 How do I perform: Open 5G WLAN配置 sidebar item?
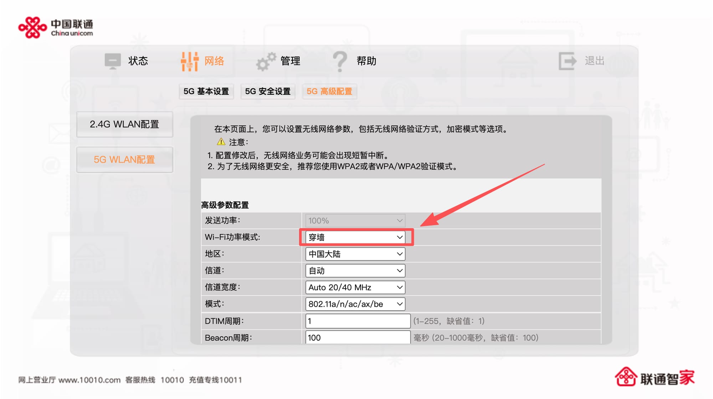[x=124, y=160]
